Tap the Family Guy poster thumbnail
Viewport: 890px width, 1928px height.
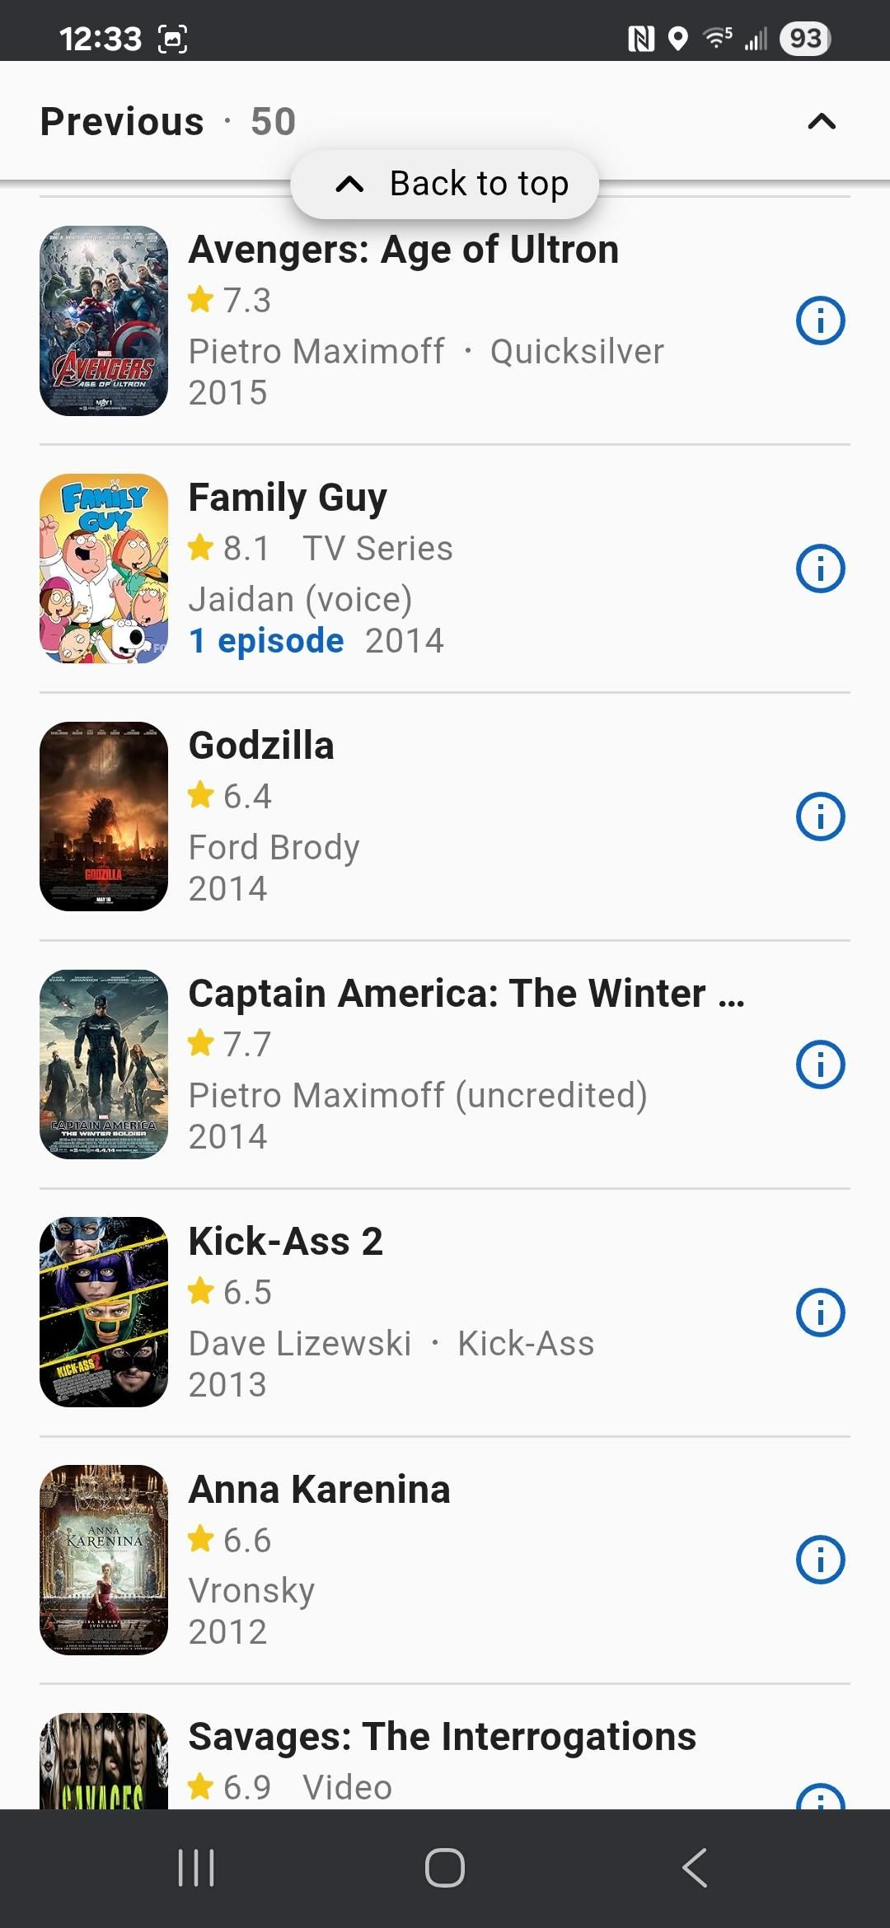click(104, 569)
